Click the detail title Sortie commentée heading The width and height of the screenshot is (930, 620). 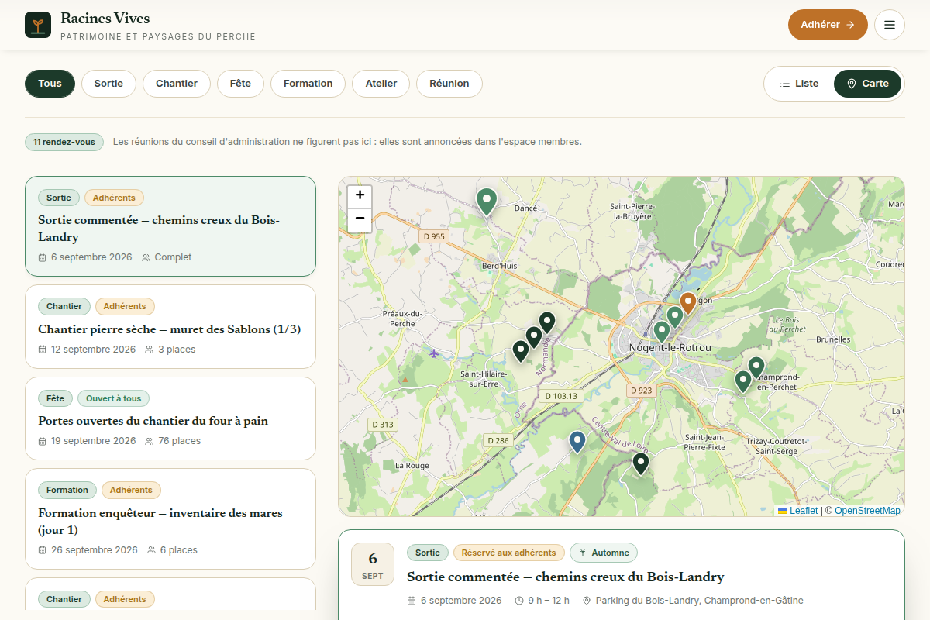click(x=566, y=577)
